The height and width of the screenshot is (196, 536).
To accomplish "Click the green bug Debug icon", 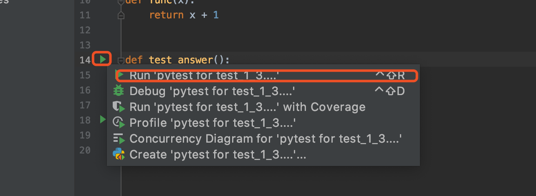I will (119, 90).
